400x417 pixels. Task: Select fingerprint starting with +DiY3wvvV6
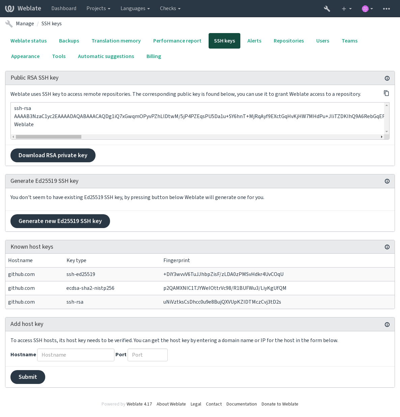tap(223, 274)
